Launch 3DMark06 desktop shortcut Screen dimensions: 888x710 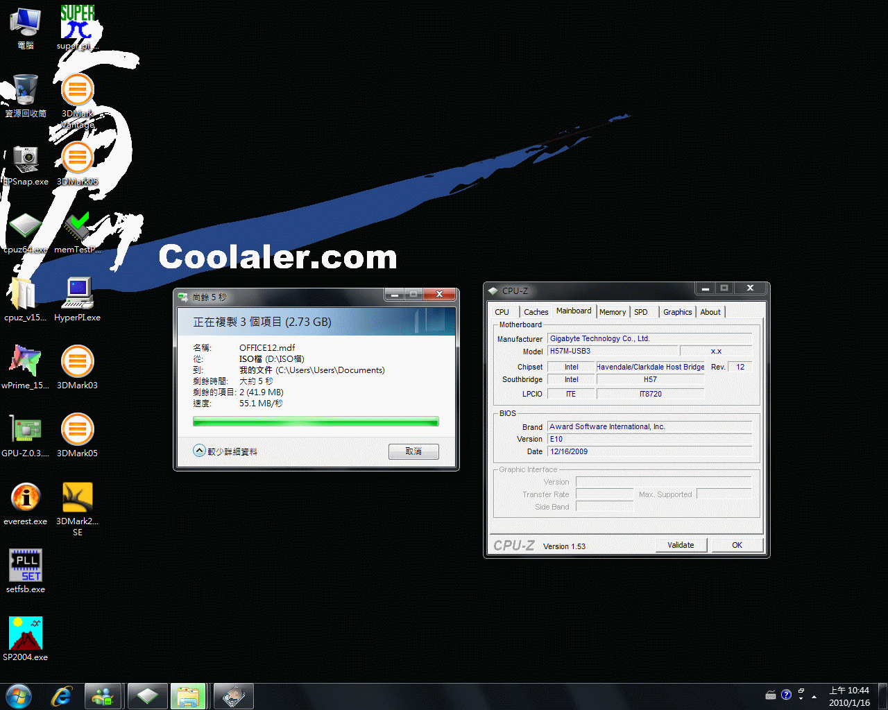pyautogui.click(x=77, y=164)
